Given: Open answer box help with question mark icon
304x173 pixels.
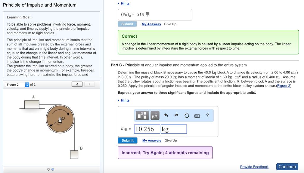Looking at the screenshot, I should tap(208, 115).
